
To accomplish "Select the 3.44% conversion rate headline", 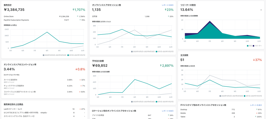I will [x=9, y=69].
